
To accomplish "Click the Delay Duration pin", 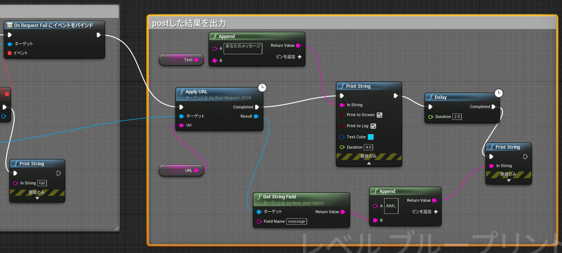I will tap(431, 117).
